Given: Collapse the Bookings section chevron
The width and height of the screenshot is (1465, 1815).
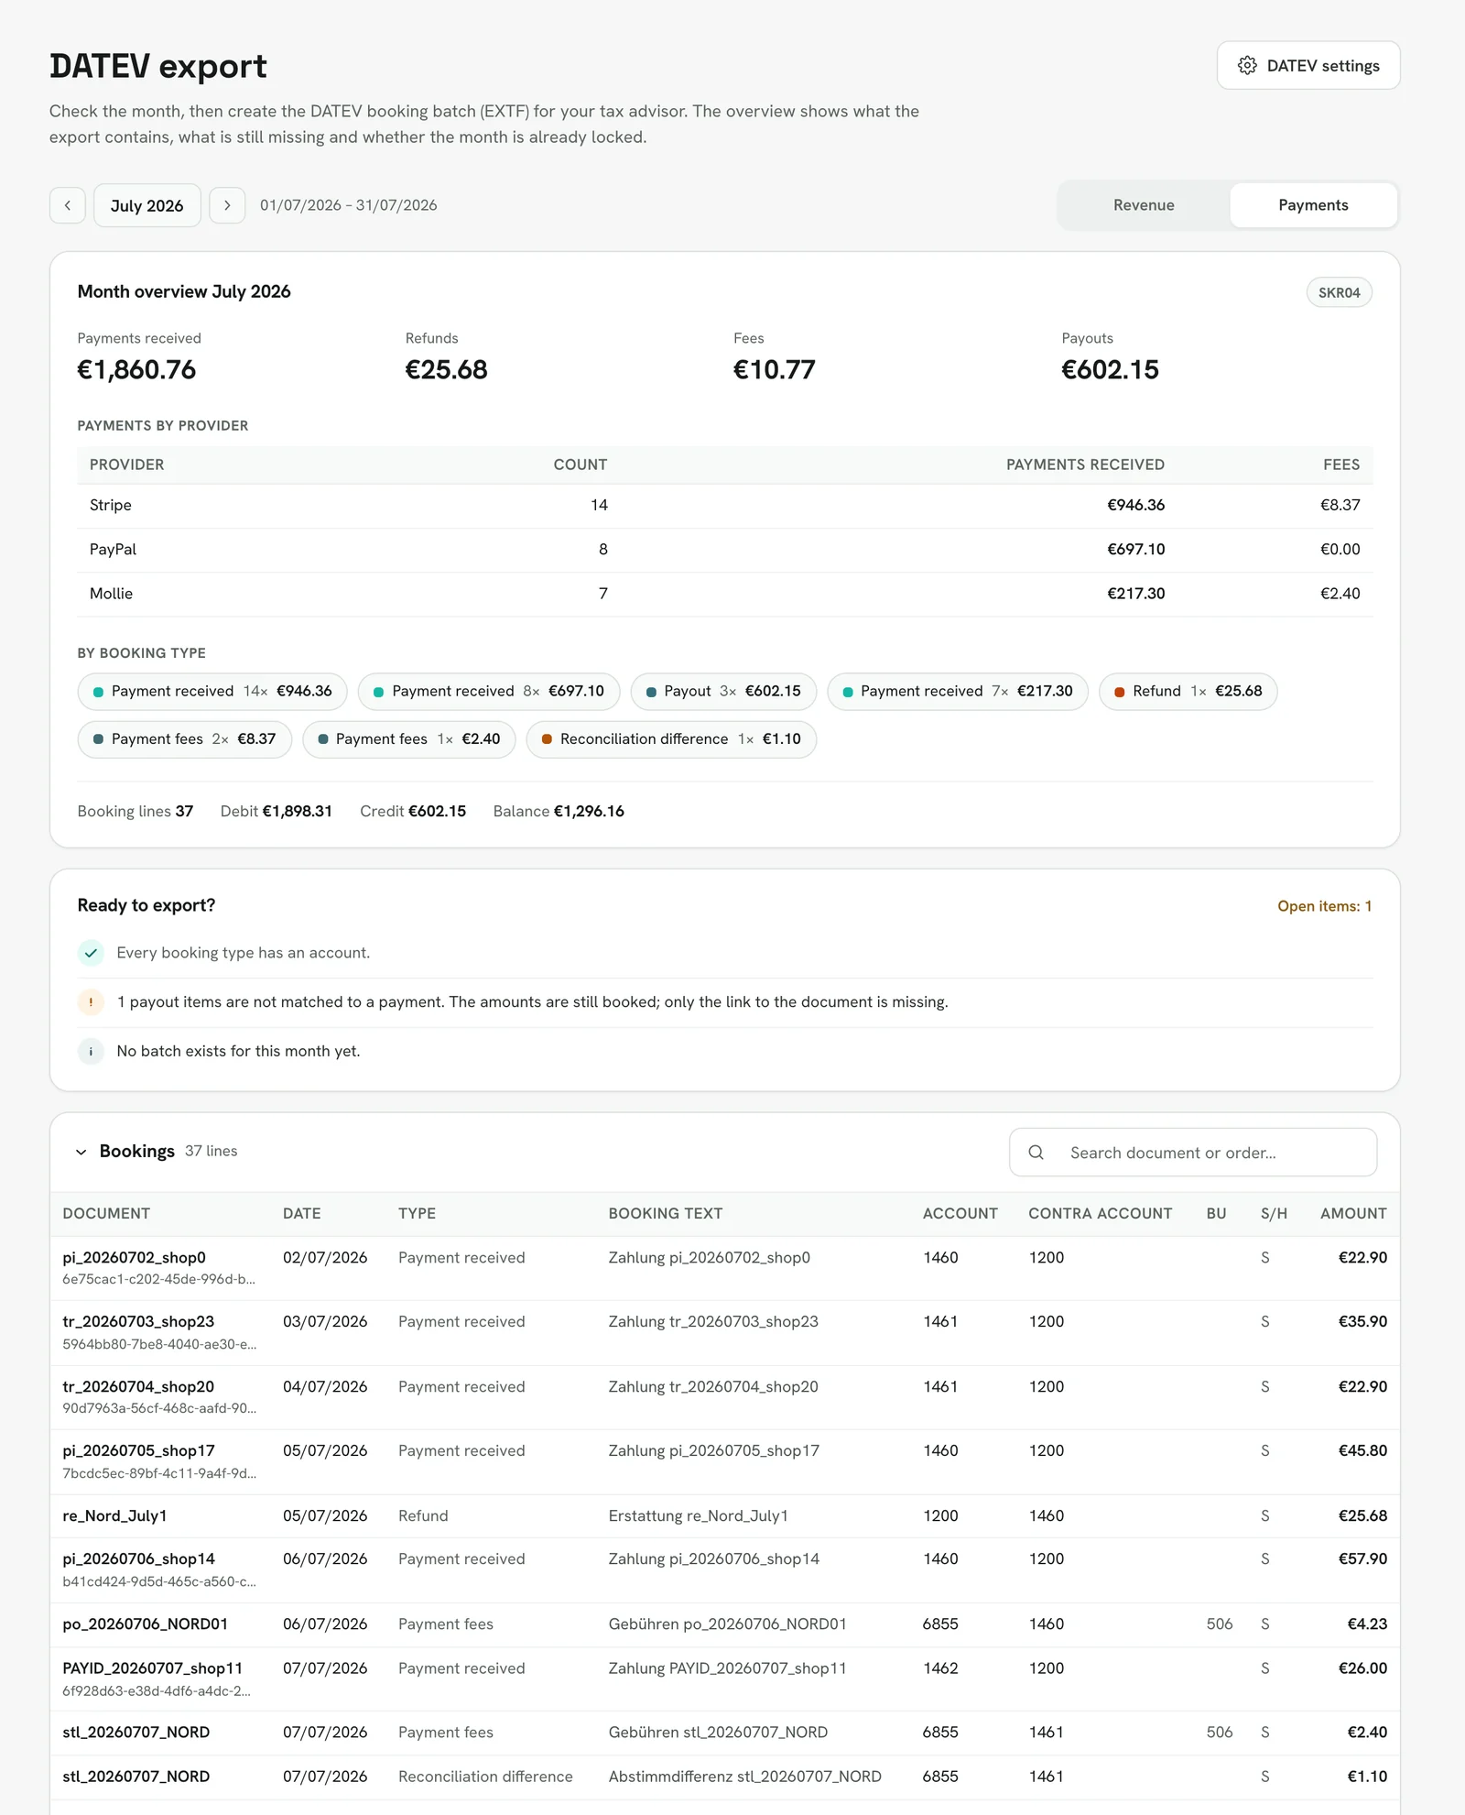Looking at the screenshot, I should point(81,1152).
